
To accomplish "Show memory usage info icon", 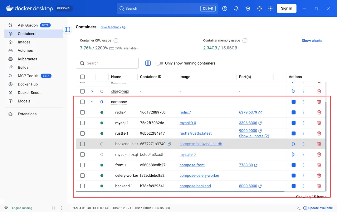I will coord(245,41).
